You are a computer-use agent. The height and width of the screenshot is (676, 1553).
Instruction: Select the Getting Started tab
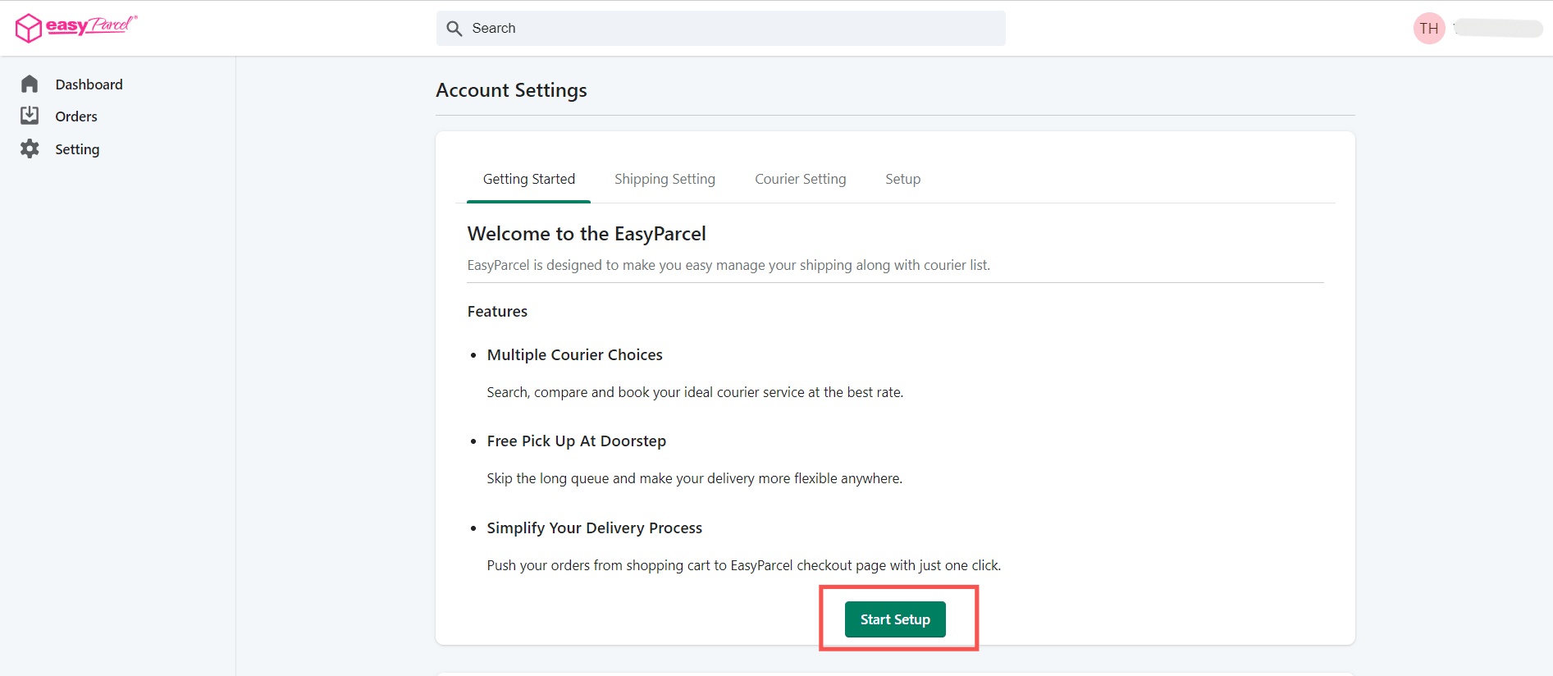coord(529,179)
